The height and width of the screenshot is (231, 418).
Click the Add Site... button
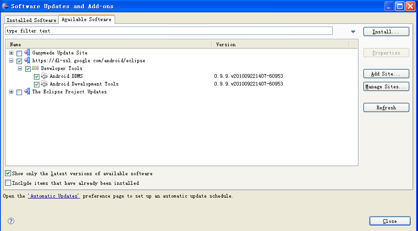[386, 74]
